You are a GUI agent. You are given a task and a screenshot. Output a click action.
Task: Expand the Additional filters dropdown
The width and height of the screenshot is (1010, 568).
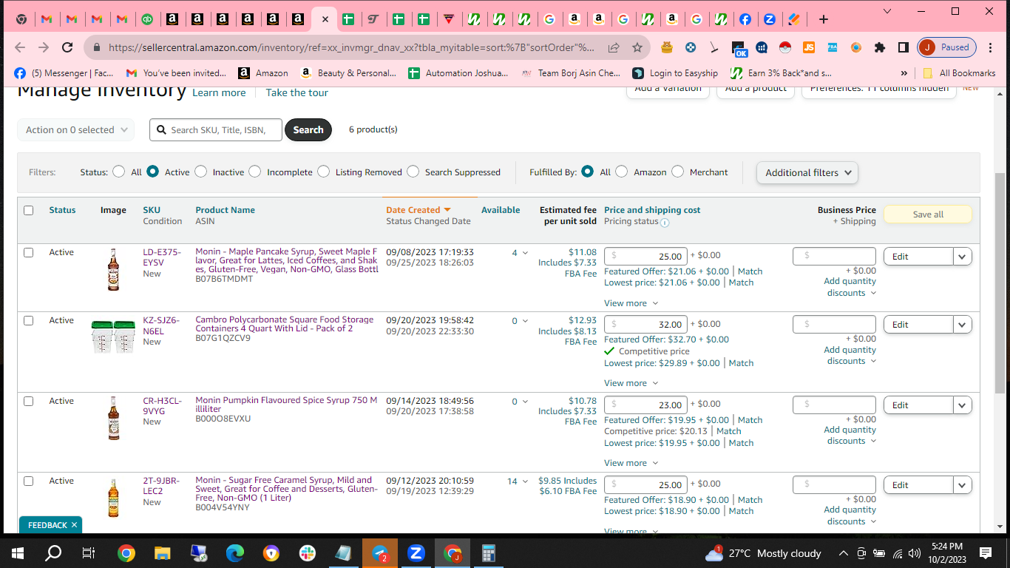coord(807,172)
